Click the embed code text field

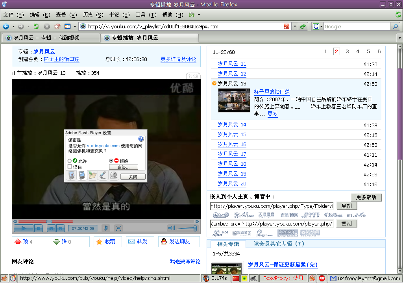tap(272, 224)
